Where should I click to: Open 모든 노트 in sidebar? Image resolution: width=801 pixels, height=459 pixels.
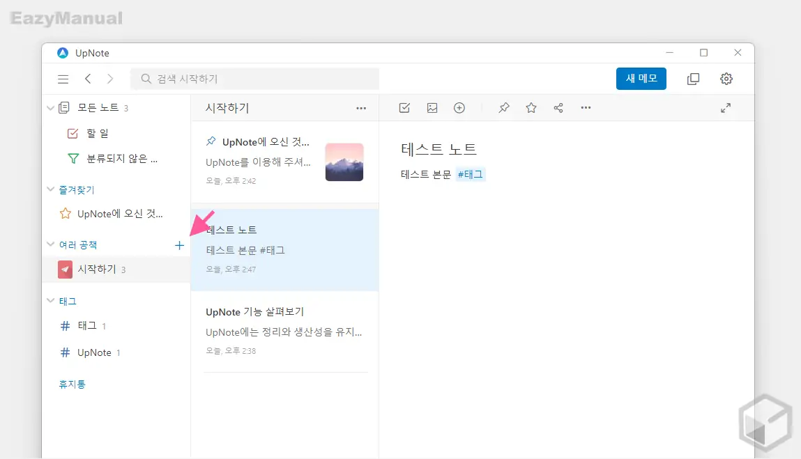point(98,108)
